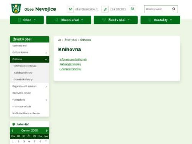Click the accessibility glasses icon

click(x=132, y=9)
